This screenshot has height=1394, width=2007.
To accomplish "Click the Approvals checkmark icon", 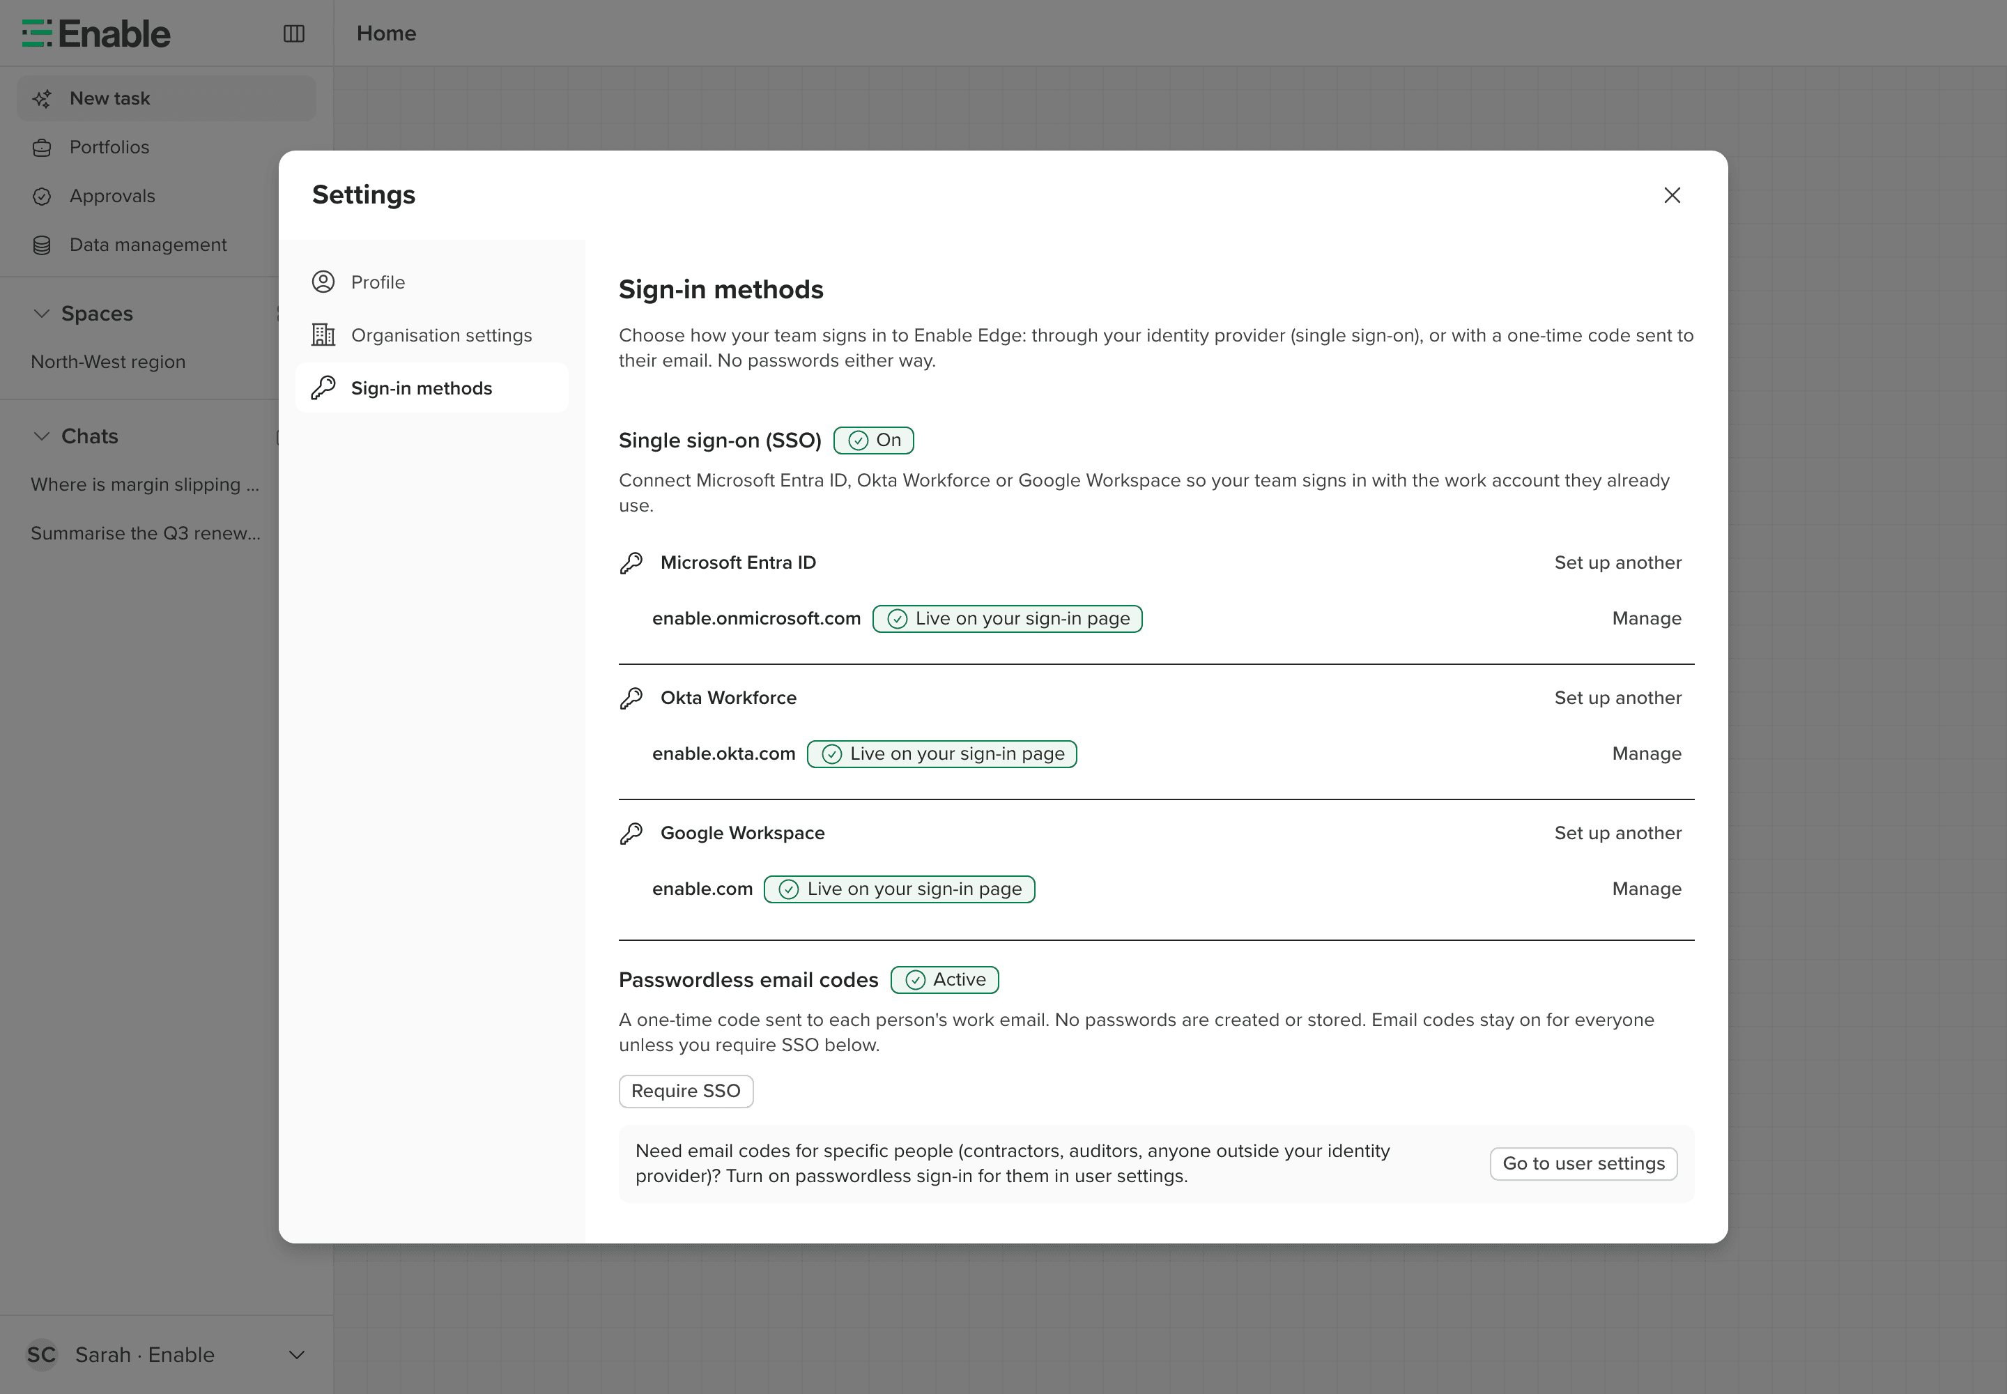I will pyautogui.click(x=42, y=197).
